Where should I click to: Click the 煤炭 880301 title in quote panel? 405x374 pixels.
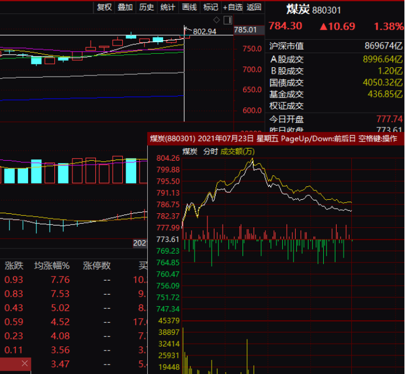[313, 10]
